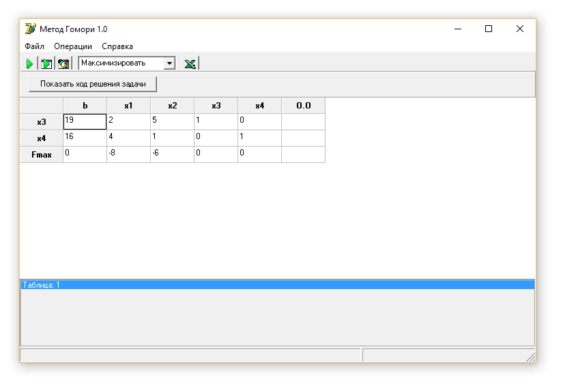Click the 0.0 column header
The height and width of the screenshot is (390, 563).
304,106
